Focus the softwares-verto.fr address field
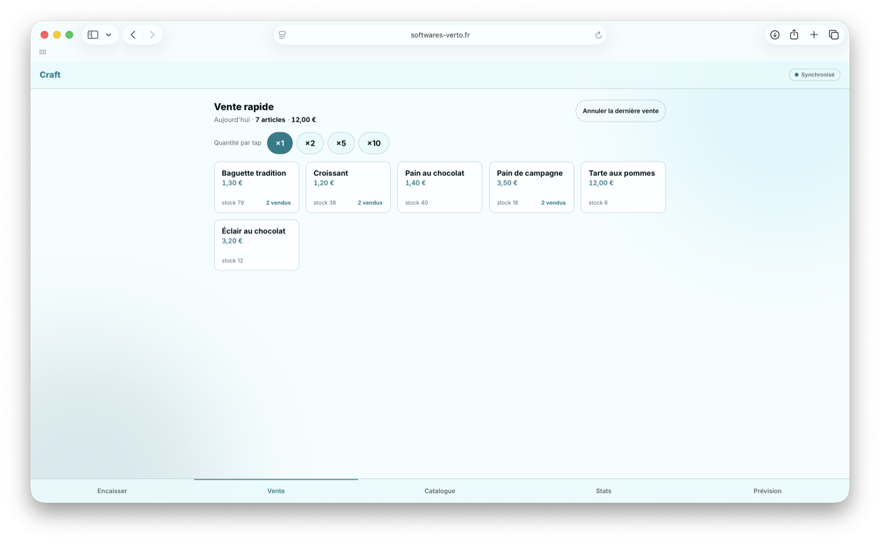 440,35
